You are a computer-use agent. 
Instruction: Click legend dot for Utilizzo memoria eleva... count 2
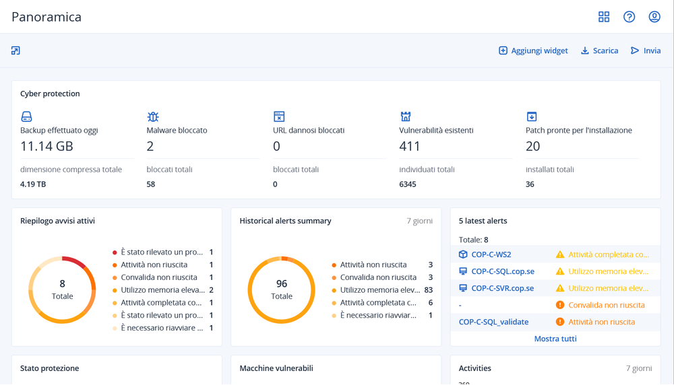pos(115,290)
